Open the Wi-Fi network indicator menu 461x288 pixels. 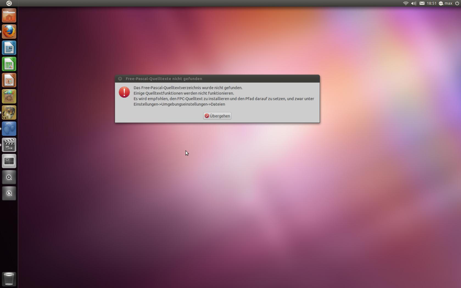(x=406, y=3)
